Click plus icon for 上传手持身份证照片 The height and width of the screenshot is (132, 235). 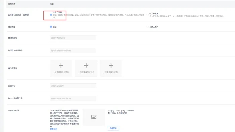pos(111,65)
